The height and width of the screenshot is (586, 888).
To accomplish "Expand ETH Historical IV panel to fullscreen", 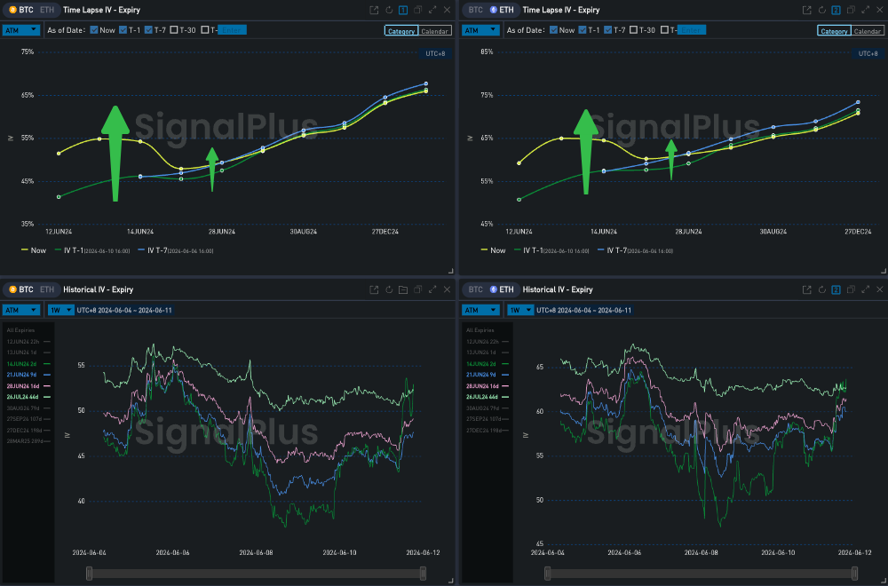I will coord(864,289).
